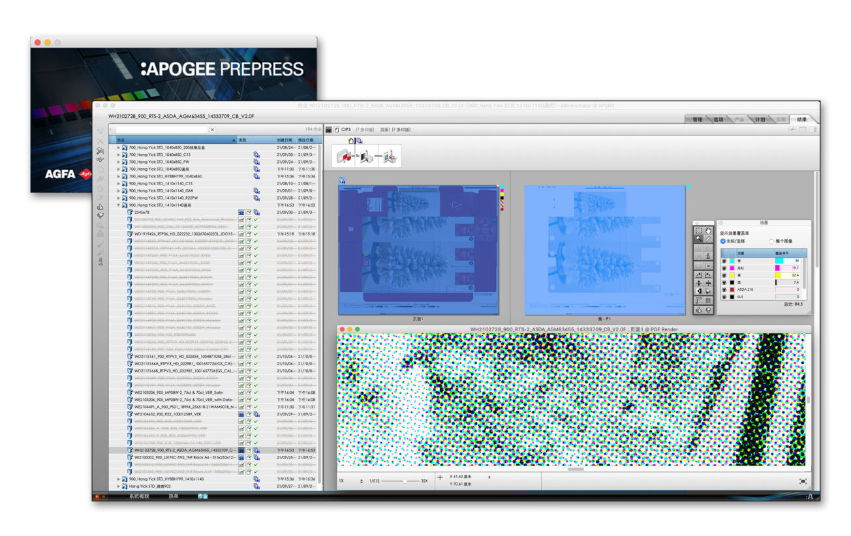This screenshot has height=536, width=851.
Task: Click the flip horizontal tool
Action: pos(708,283)
